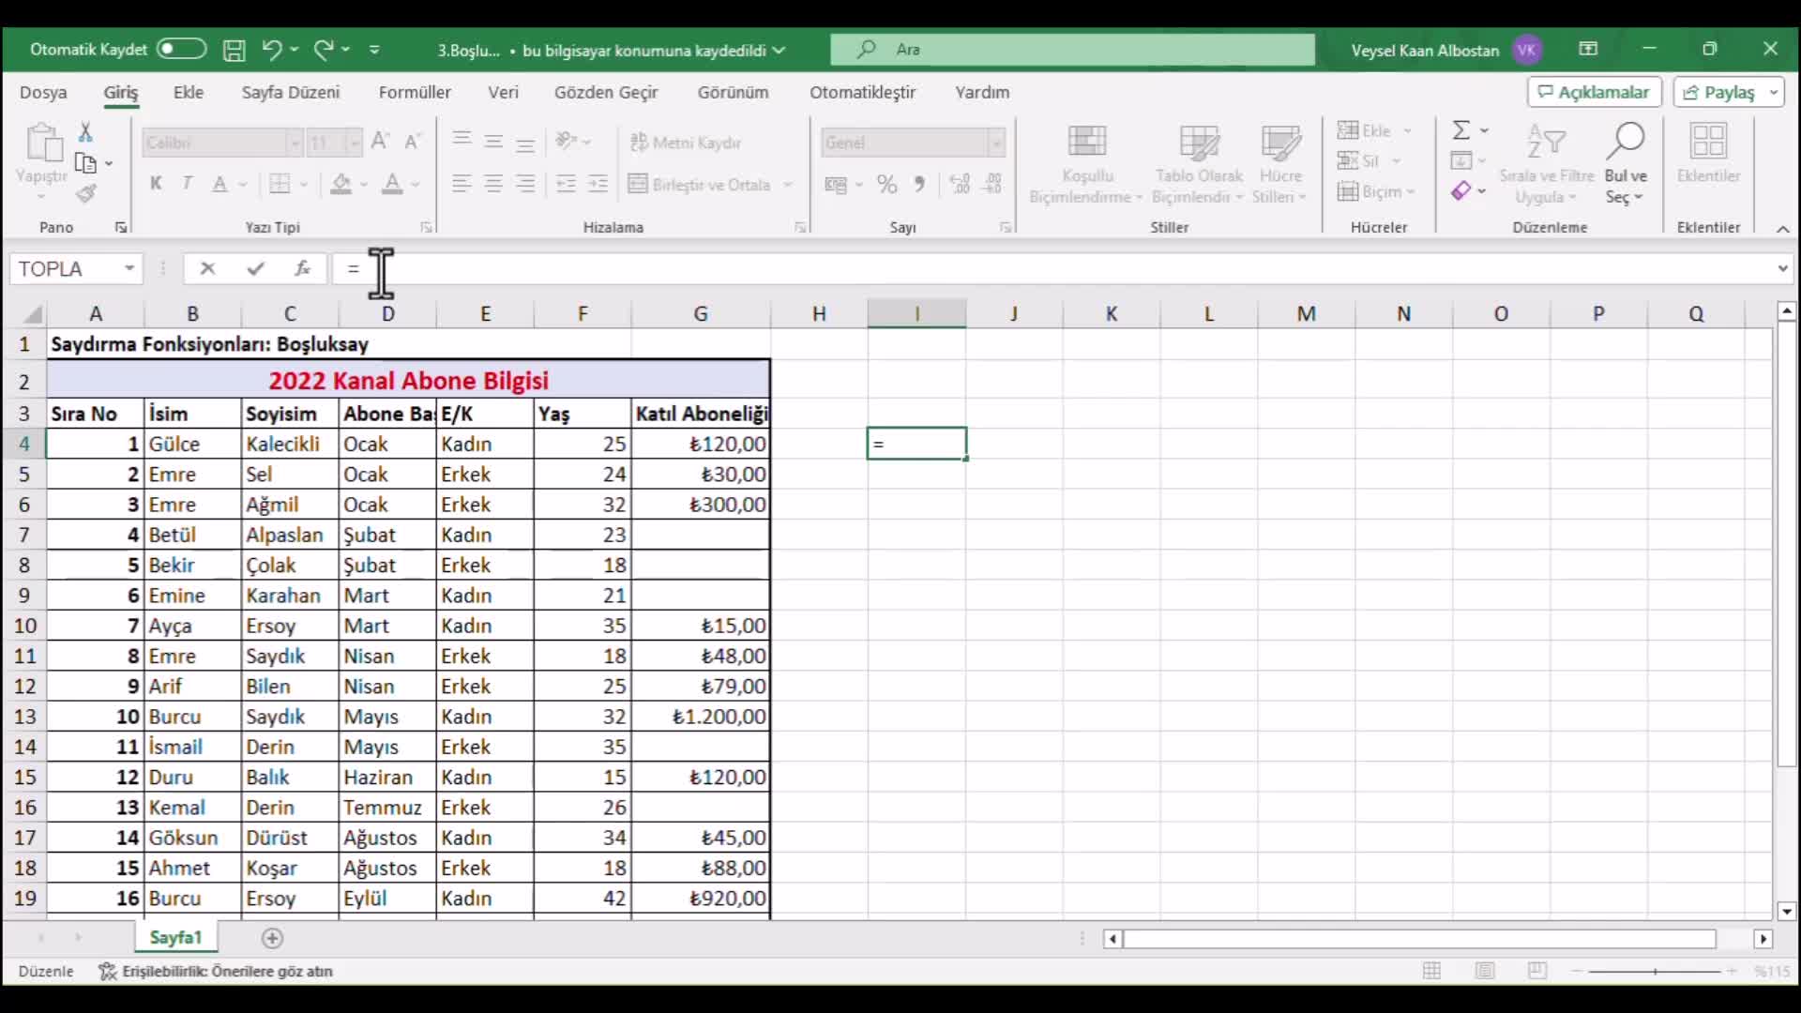Click the Format Painter brush icon
Screen dimensions: 1801x1013
click(85, 194)
